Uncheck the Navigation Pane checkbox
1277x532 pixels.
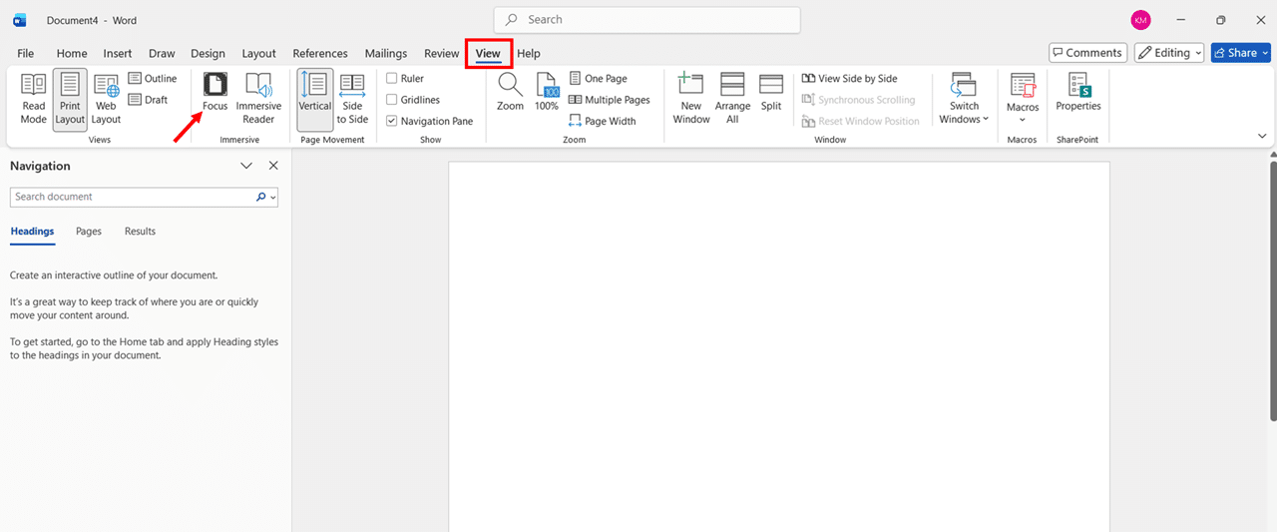click(392, 121)
